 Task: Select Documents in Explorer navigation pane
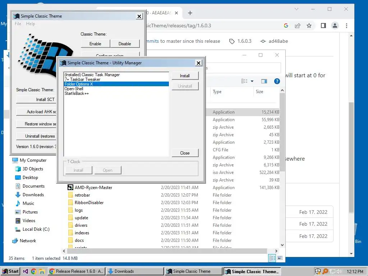[x=33, y=186]
